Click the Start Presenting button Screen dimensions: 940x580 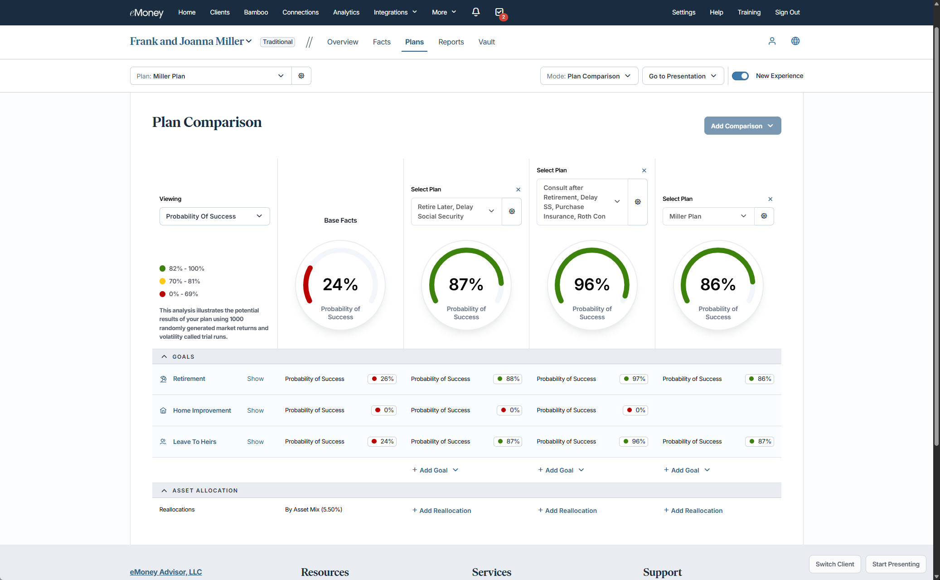click(895, 564)
